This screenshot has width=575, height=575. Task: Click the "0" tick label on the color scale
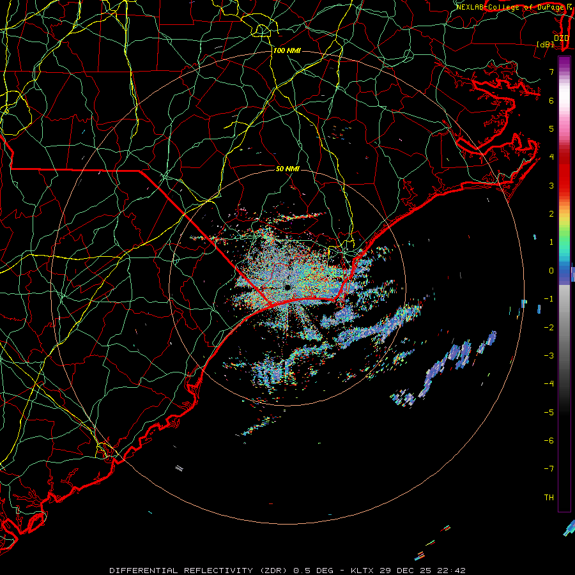coord(551,271)
